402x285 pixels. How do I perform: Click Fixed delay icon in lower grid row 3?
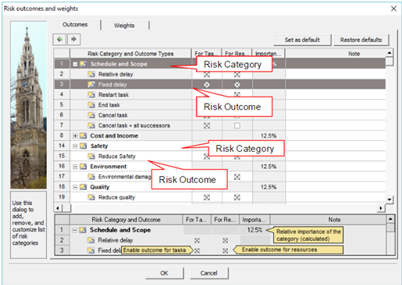[91, 251]
